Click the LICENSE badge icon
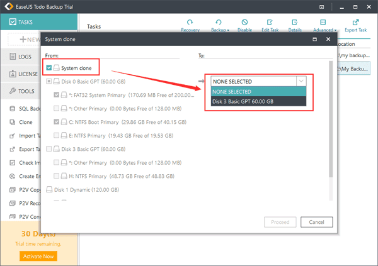The height and width of the screenshot is (266, 378). 13,74
